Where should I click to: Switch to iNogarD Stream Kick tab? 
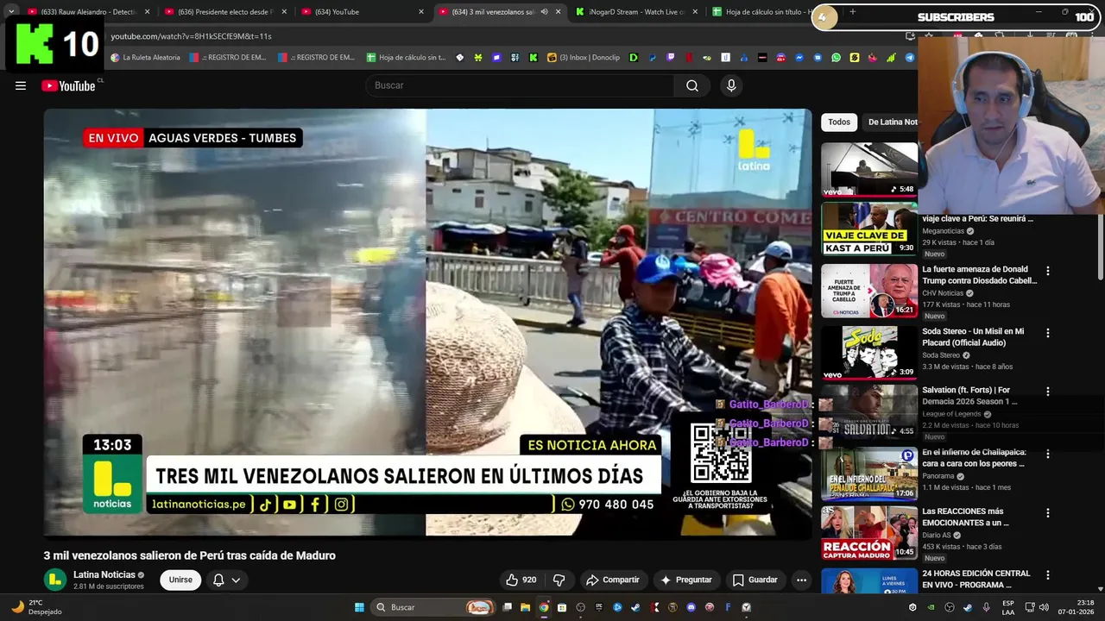(x=637, y=12)
